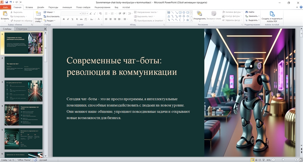
Task: Center text in paragraph group
Action: tap(110, 19)
